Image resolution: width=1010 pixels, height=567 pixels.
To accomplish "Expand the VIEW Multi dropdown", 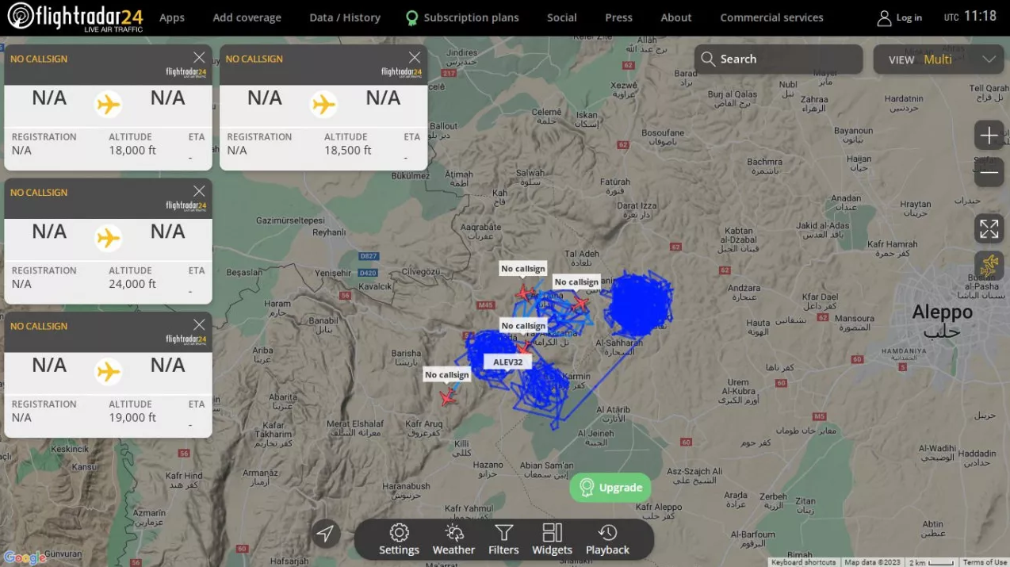I will point(938,59).
